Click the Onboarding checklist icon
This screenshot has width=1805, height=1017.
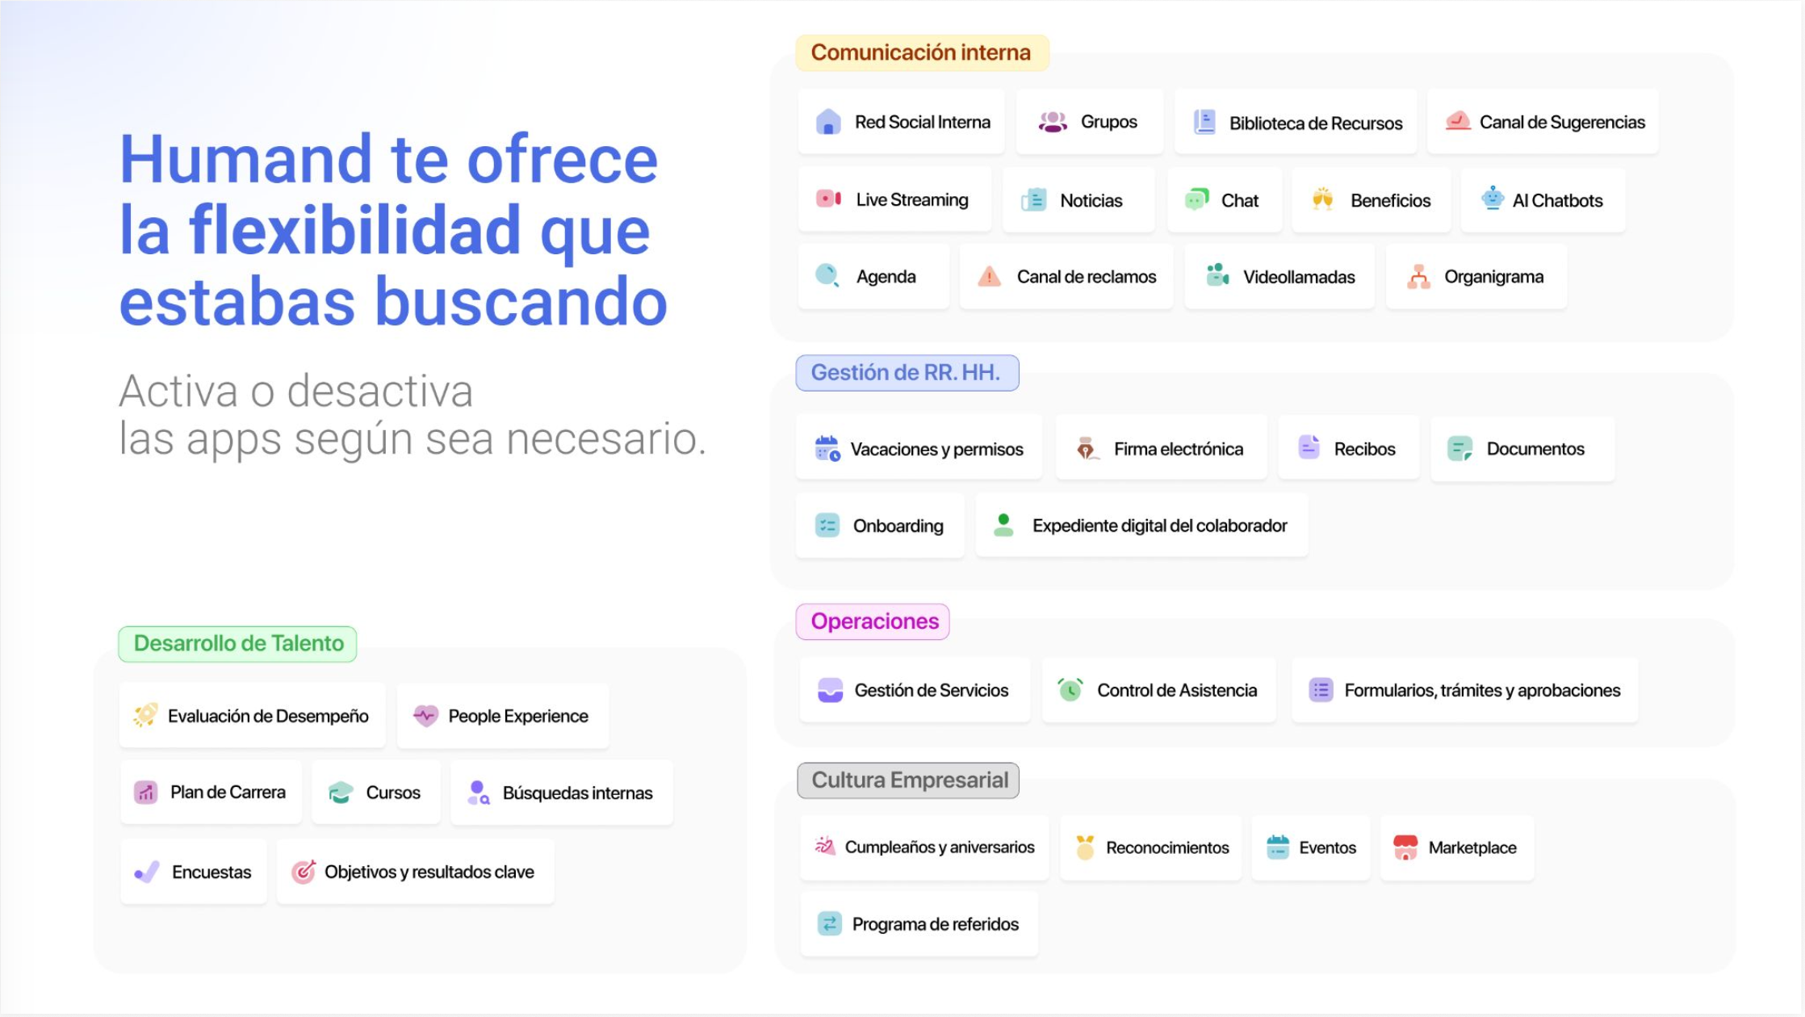tap(827, 525)
